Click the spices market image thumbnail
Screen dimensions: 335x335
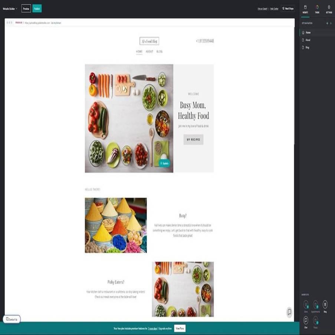116,225
